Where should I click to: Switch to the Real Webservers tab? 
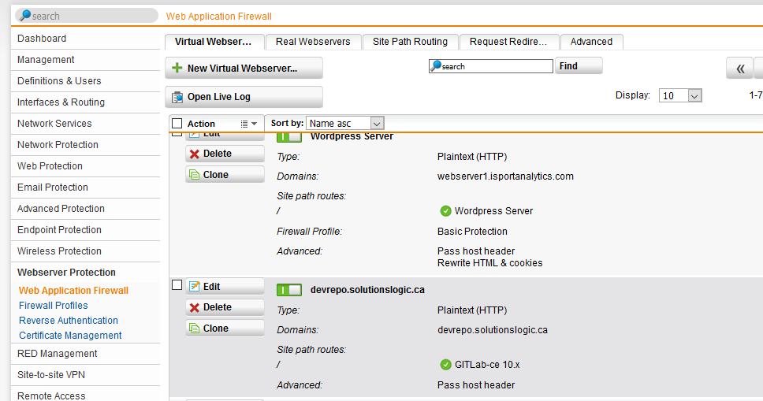tap(313, 42)
